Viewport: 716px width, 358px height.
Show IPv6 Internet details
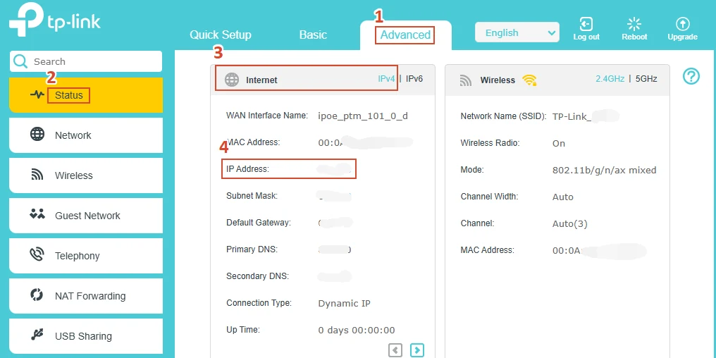point(414,78)
